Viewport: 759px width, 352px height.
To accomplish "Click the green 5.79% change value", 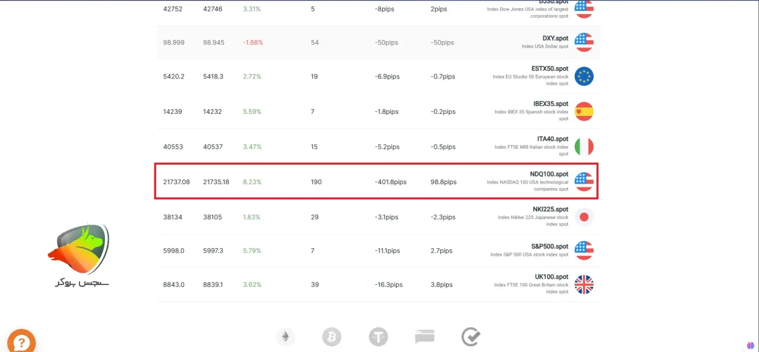I will click(x=252, y=251).
